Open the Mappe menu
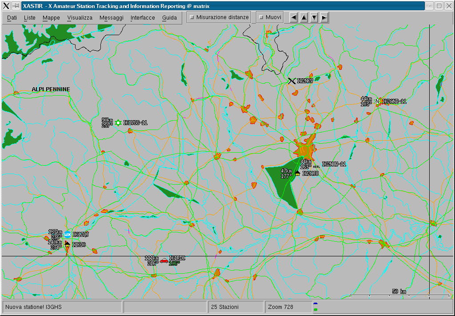 tap(51, 18)
